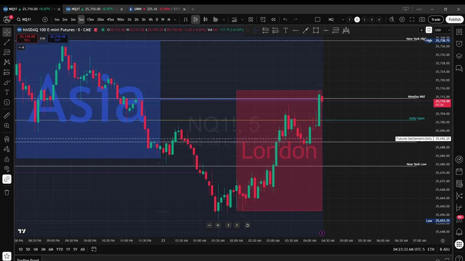465x261 pixels.
Task: Click the BUY 25,710.50 button
Action: [x=58, y=38]
